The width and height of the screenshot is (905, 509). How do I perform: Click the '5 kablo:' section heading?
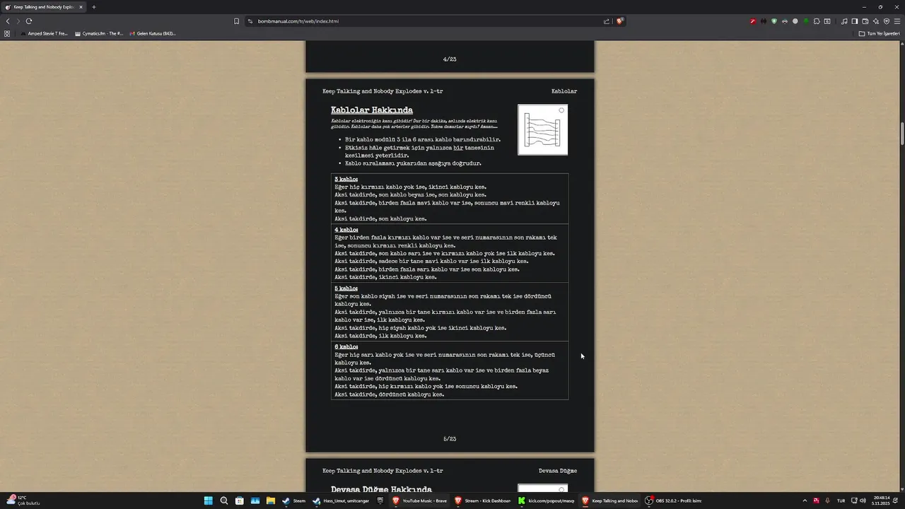point(346,288)
